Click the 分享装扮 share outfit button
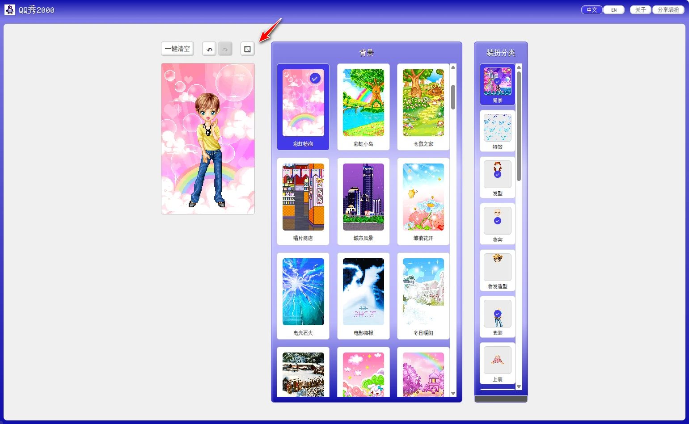The height and width of the screenshot is (424, 689). coord(668,10)
